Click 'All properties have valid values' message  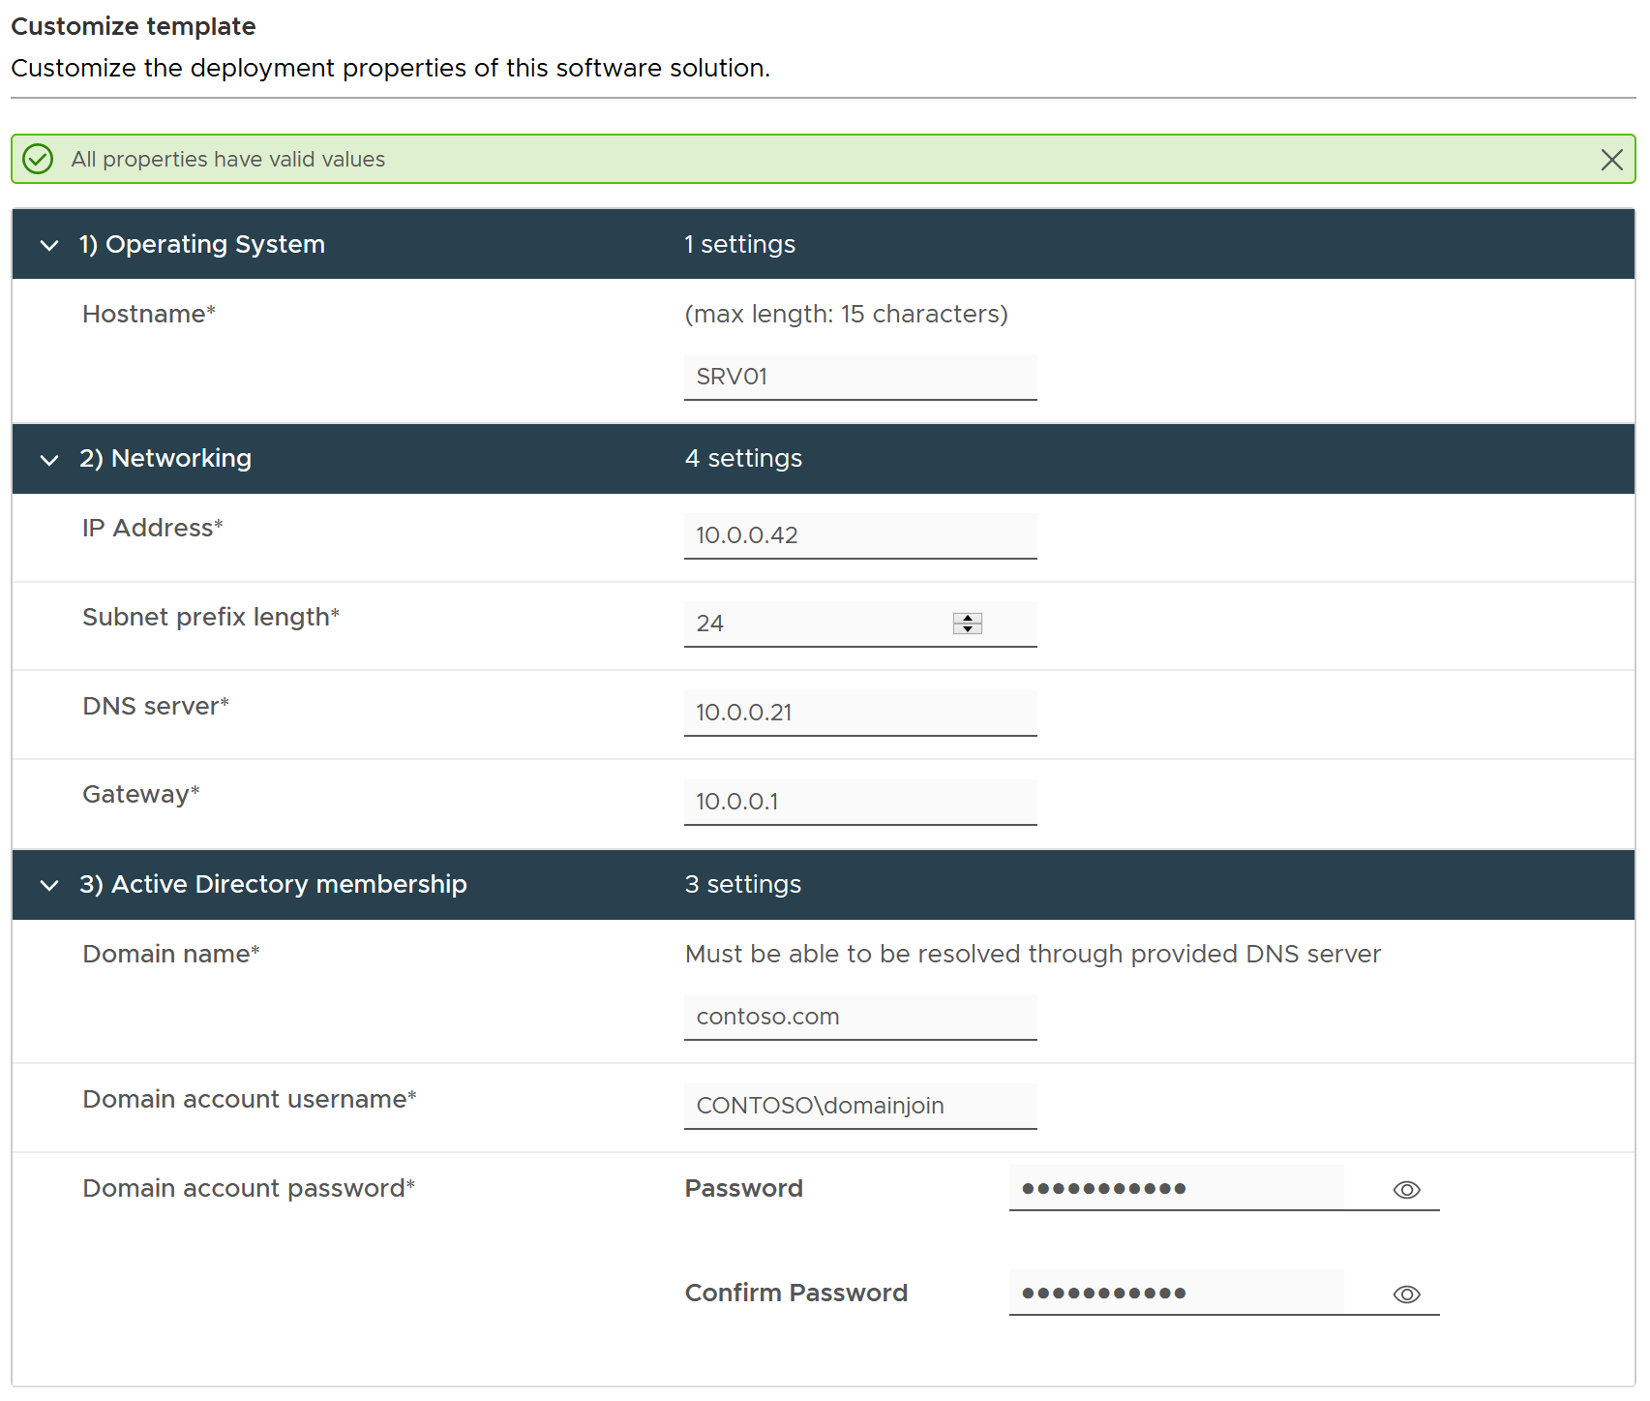click(x=228, y=159)
